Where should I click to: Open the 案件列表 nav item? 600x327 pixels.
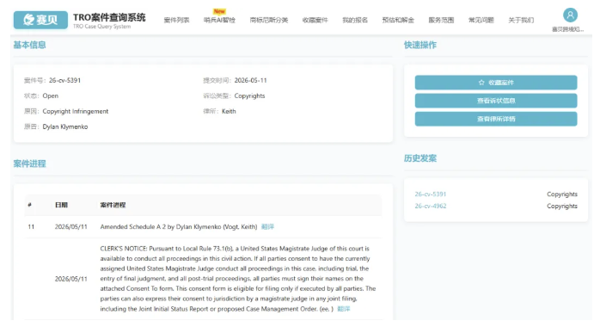[176, 20]
